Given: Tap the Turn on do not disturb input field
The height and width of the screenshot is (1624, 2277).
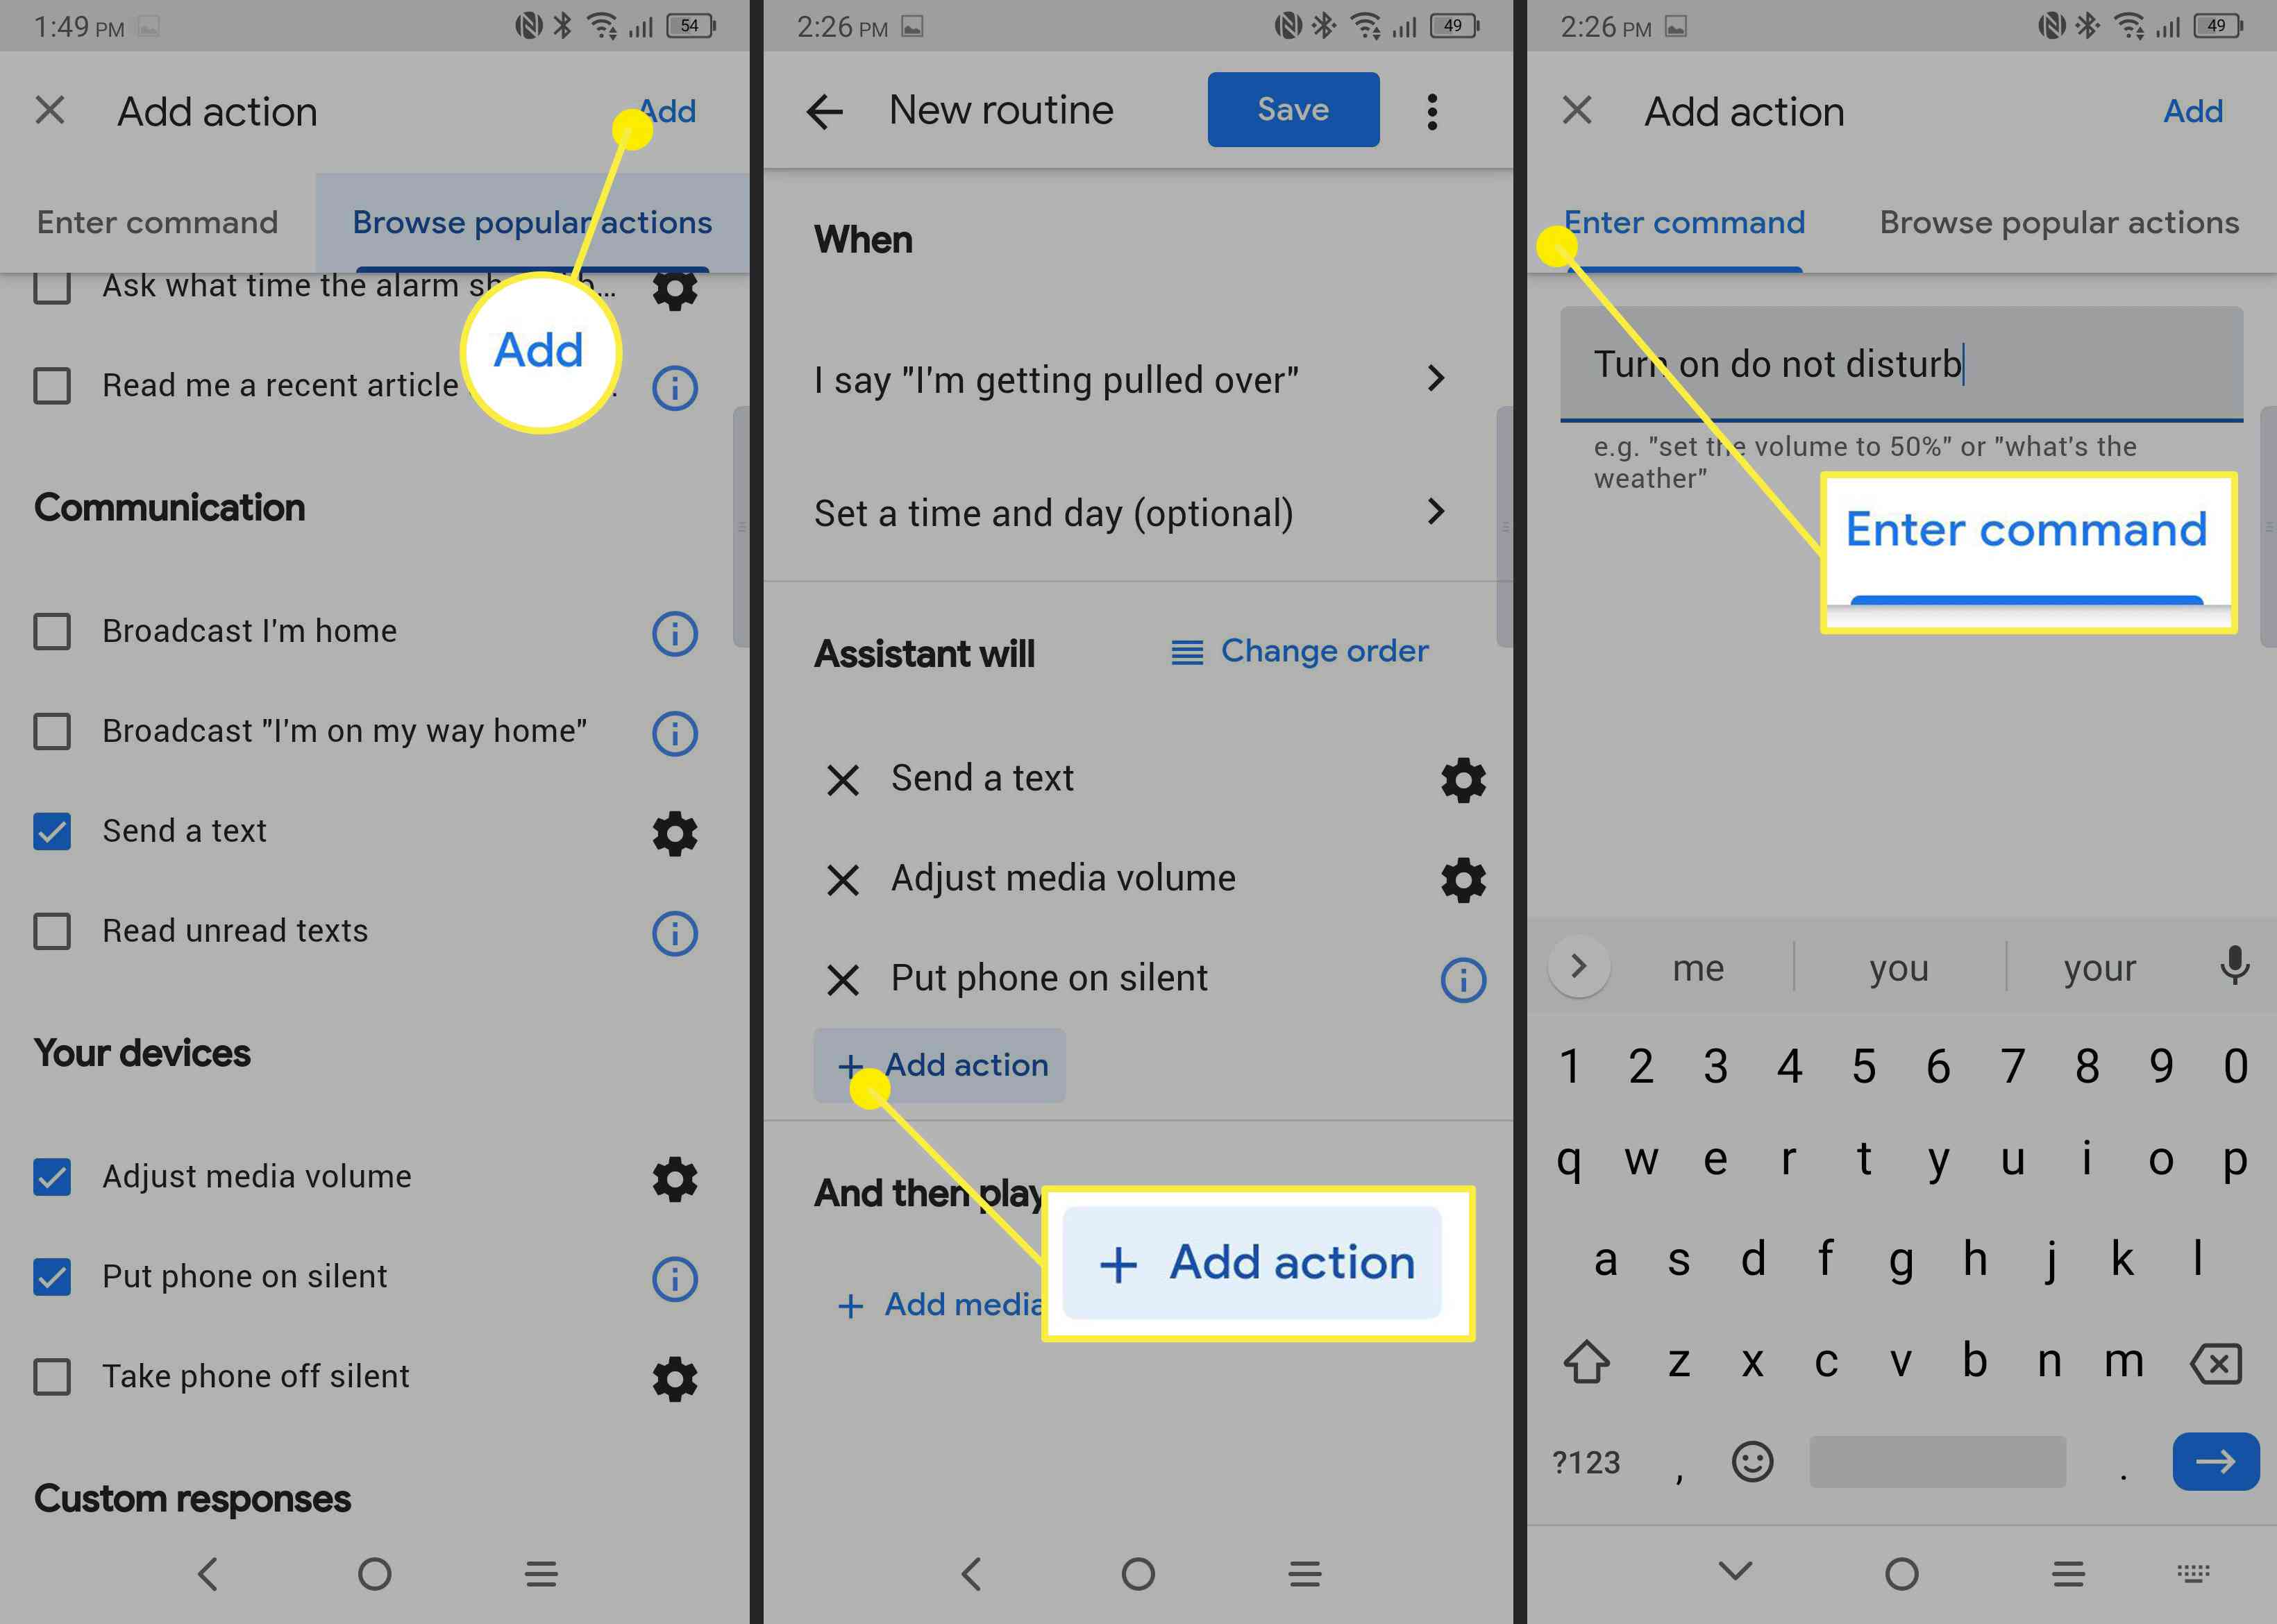Looking at the screenshot, I should [x=1897, y=364].
